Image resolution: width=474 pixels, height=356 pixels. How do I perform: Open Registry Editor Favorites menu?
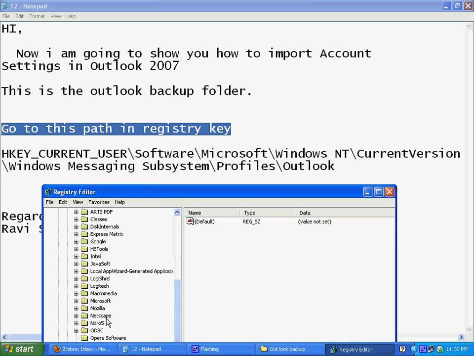99,202
